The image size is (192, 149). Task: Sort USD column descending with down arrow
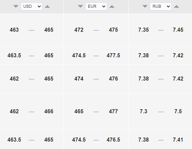tap(16, 6)
